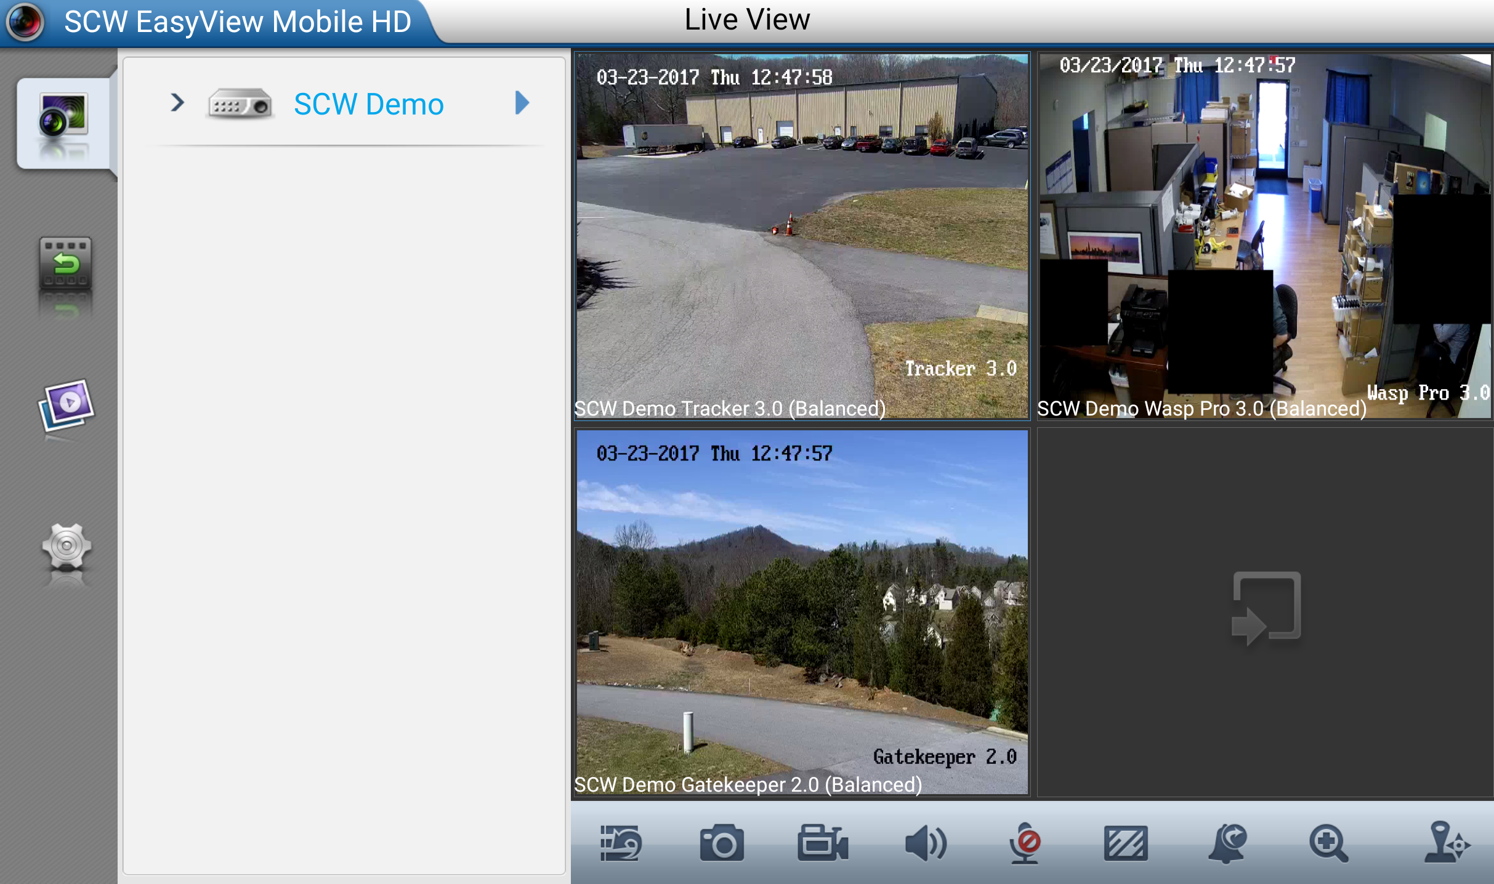Select the Gatekeeper 2.0 camera feed
The width and height of the screenshot is (1494, 884).
802,612
